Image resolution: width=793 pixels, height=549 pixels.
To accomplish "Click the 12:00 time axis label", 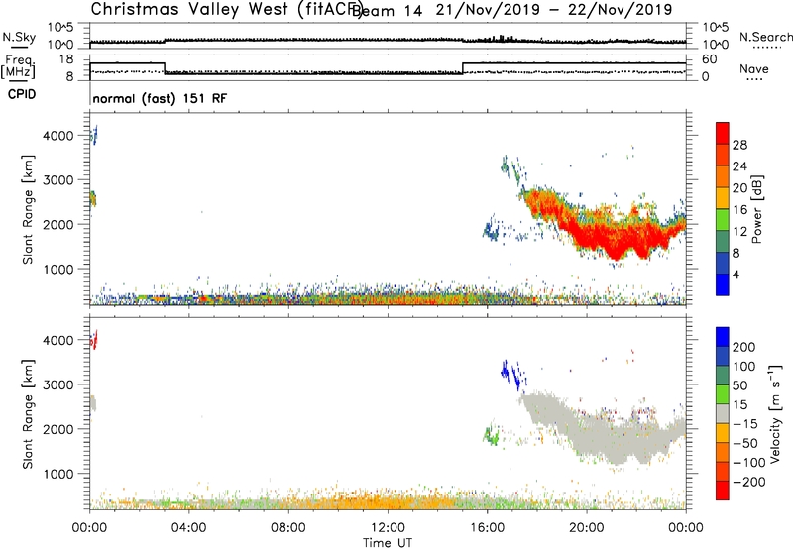I will [388, 528].
